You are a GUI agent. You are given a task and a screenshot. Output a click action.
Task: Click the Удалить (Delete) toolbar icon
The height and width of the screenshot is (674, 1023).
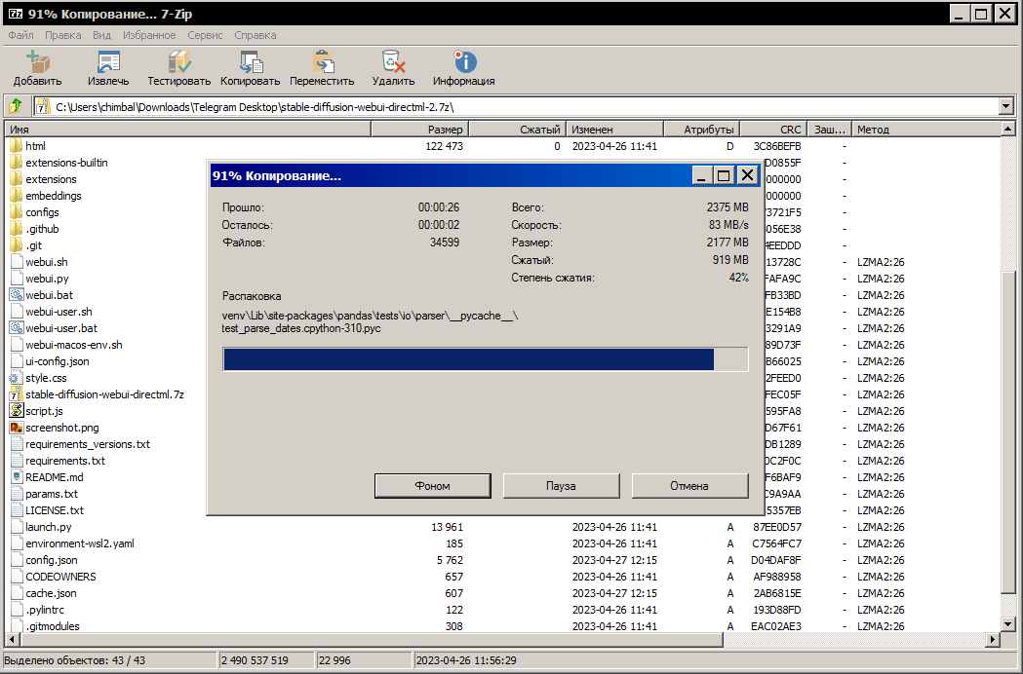(x=393, y=61)
